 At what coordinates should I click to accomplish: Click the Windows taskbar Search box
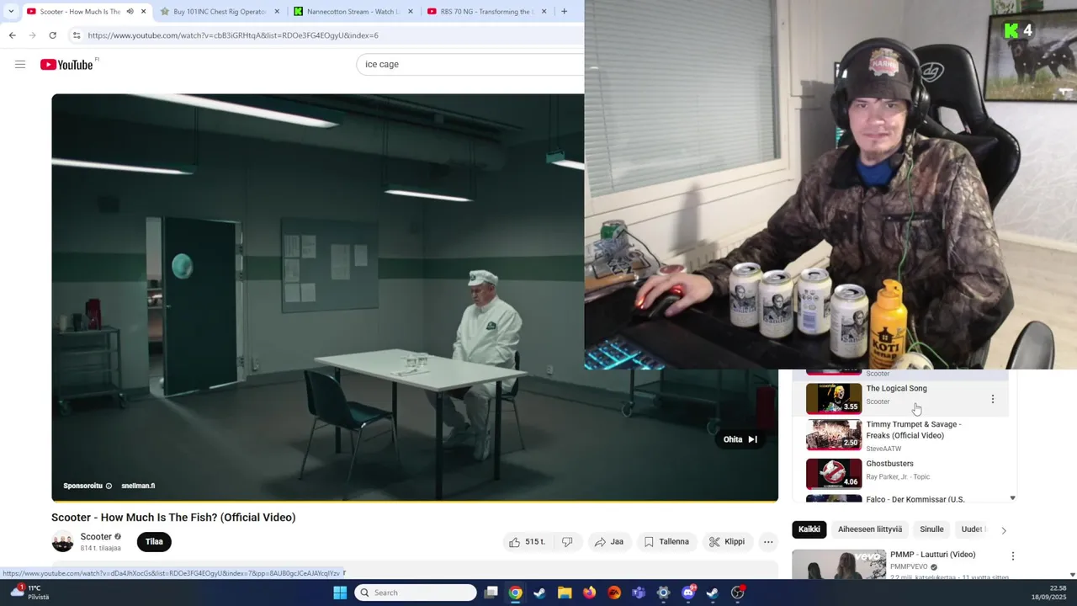[415, 593]
